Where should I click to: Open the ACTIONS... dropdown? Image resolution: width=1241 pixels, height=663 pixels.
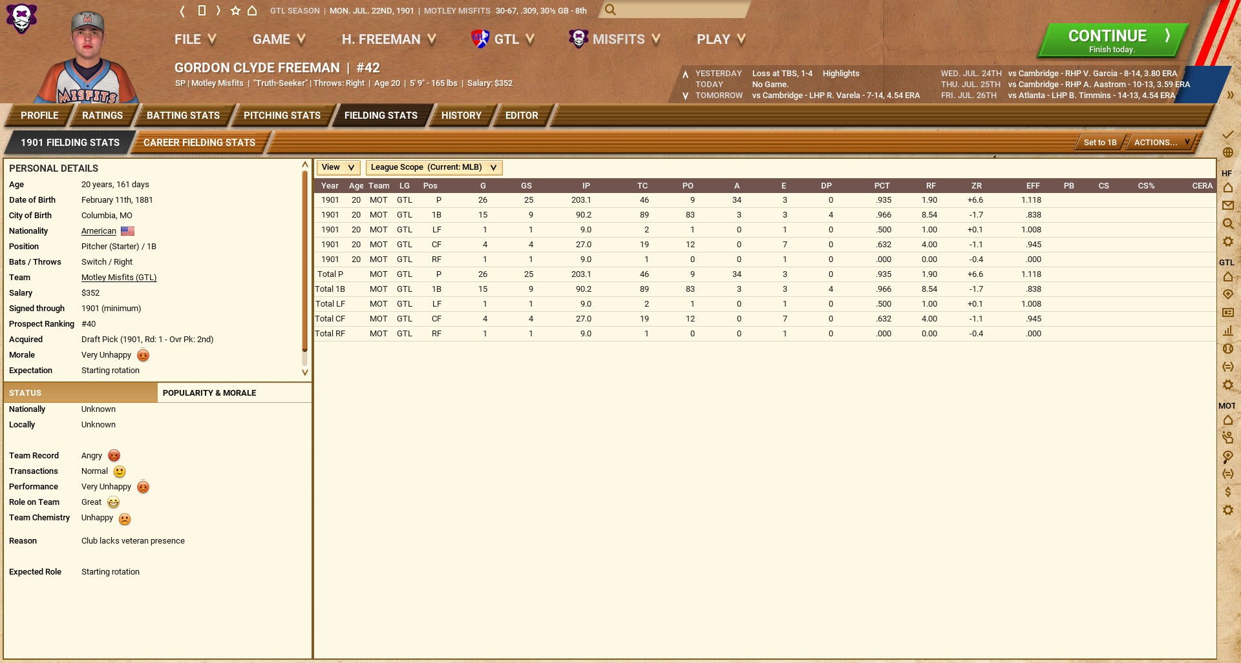pyautogui.click(x=1161, y=143)
